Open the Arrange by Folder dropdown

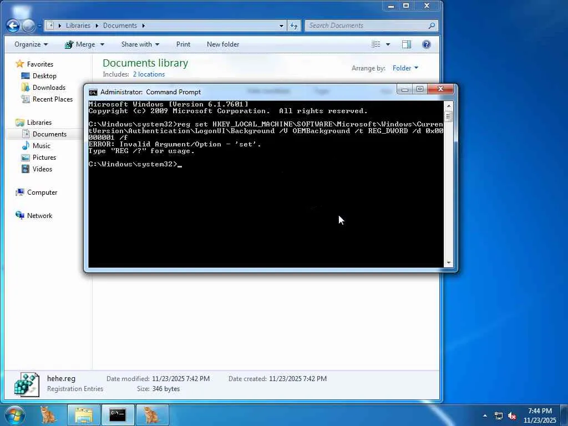click(405, 68)
